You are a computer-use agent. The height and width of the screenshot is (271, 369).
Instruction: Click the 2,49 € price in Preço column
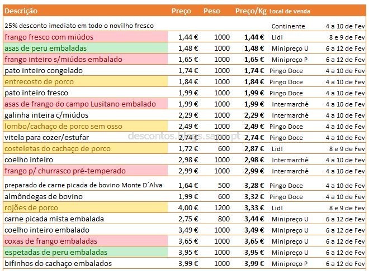pos(188,126)
